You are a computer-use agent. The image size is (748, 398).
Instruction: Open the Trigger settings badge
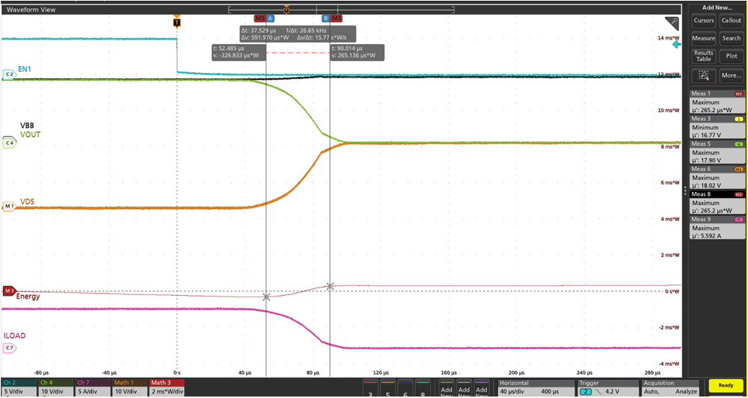click(x=605, y=388)
